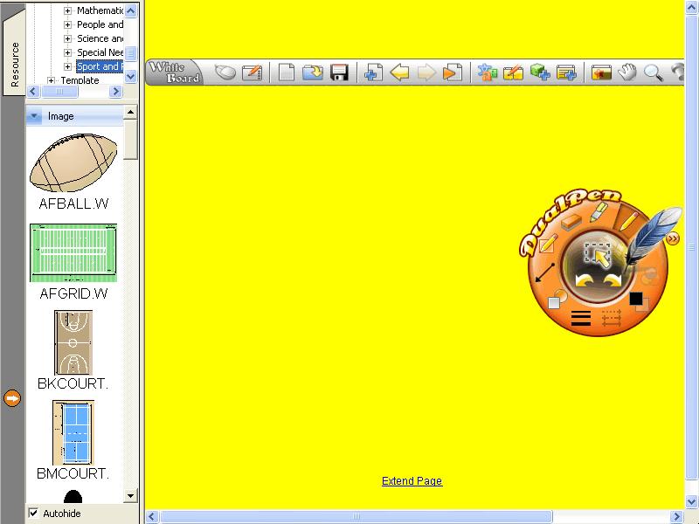Click the undo arrow in DualPen center
Screen dimensions: 699x524
[x=585, y=280]
